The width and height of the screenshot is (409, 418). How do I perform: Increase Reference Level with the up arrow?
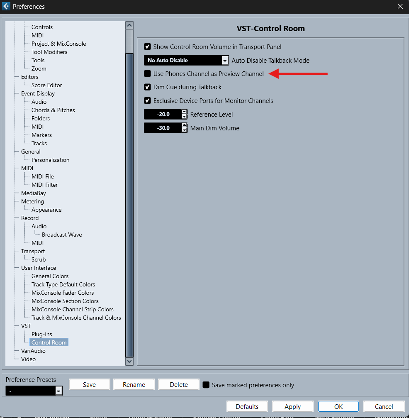[184, 112]
